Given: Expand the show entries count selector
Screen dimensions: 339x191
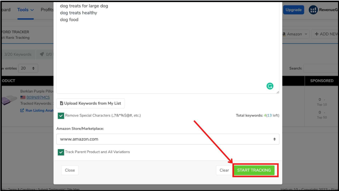Looking at the screenshot, I should 28,68.
